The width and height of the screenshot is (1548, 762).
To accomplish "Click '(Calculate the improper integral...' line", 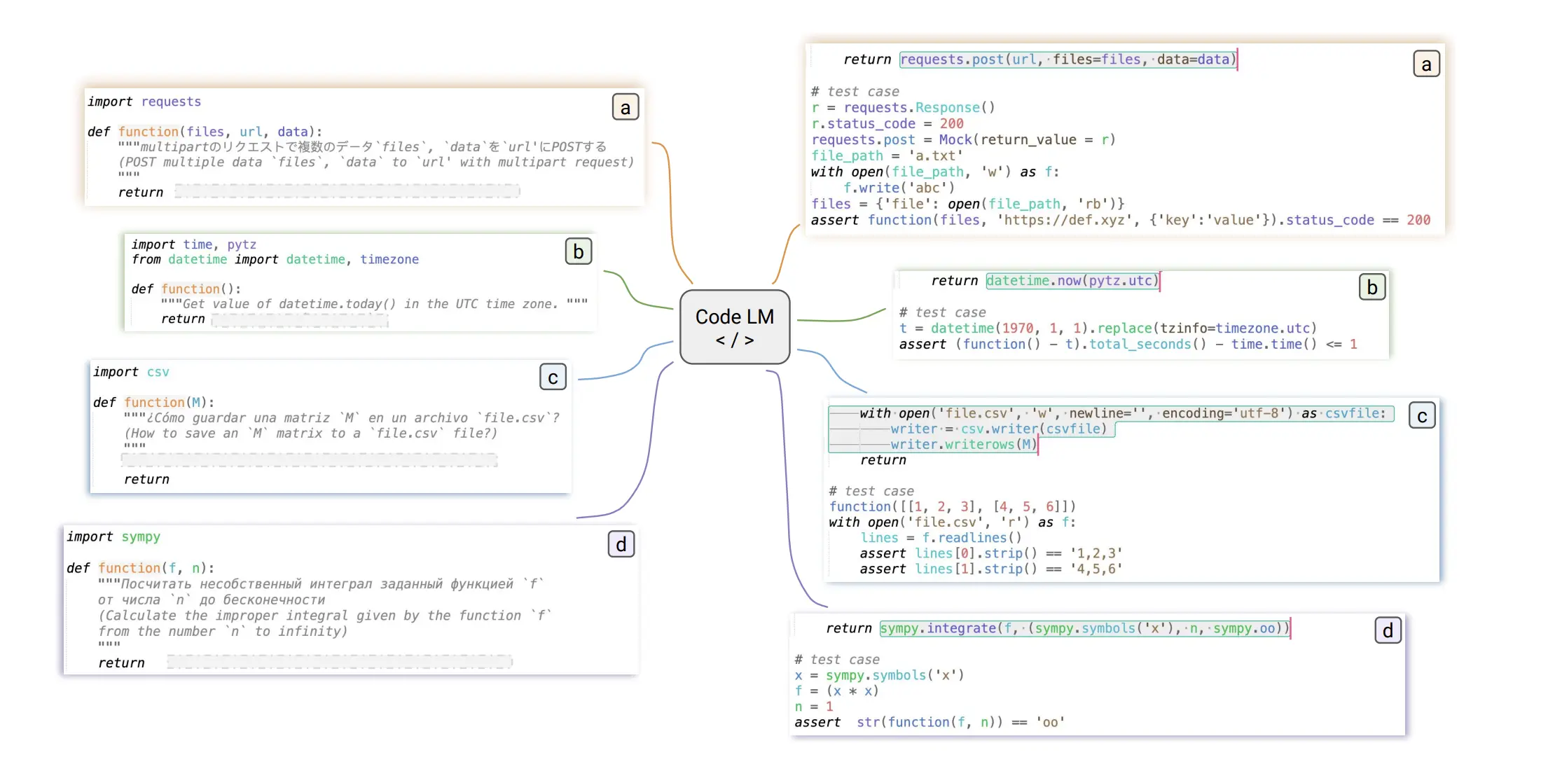I will tap(325, 616).
